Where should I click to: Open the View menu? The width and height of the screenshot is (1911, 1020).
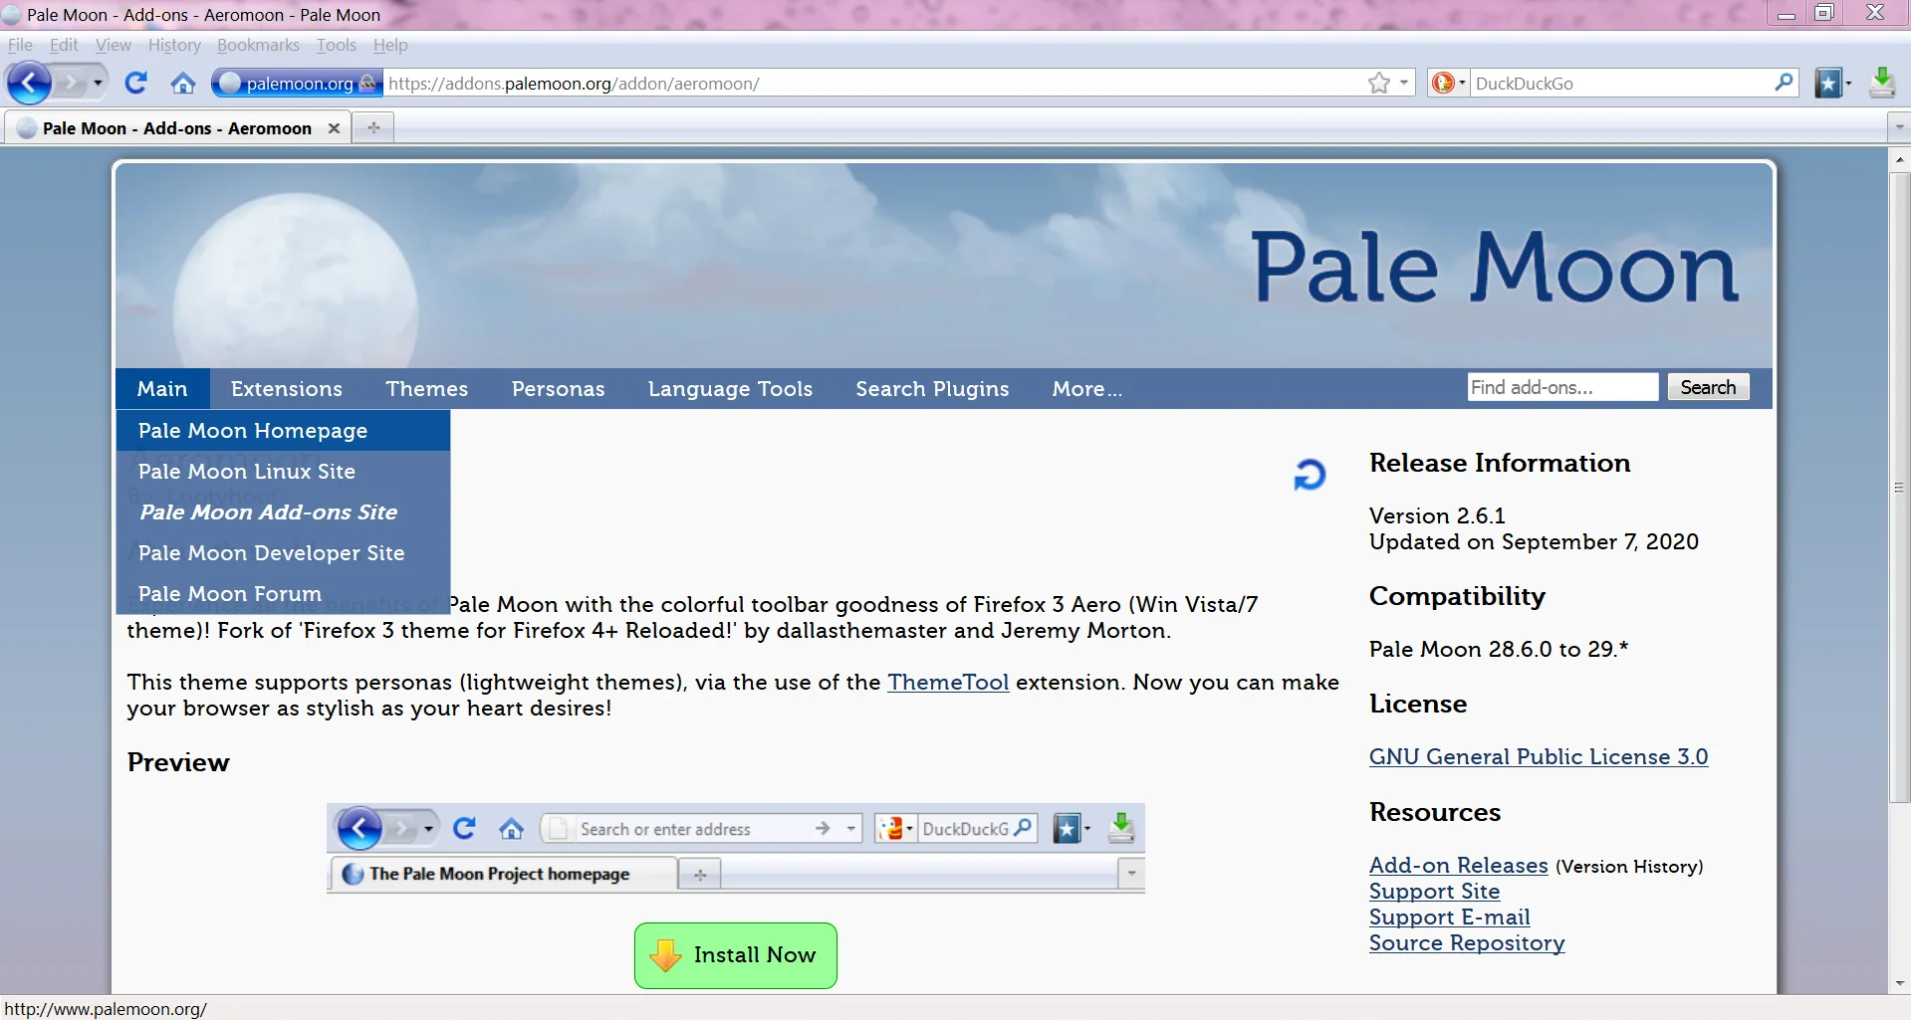coord(114,45)
